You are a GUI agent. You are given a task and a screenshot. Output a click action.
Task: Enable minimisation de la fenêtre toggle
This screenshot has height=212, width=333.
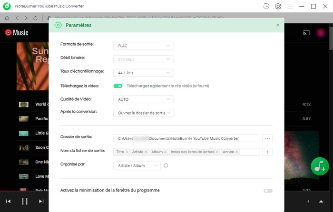[x=268, y=191]
